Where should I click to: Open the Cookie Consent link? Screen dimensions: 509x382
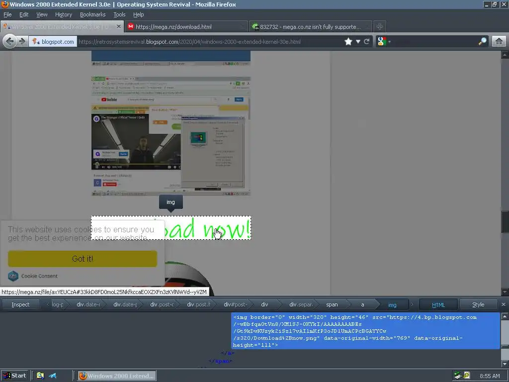coord(39,276)
